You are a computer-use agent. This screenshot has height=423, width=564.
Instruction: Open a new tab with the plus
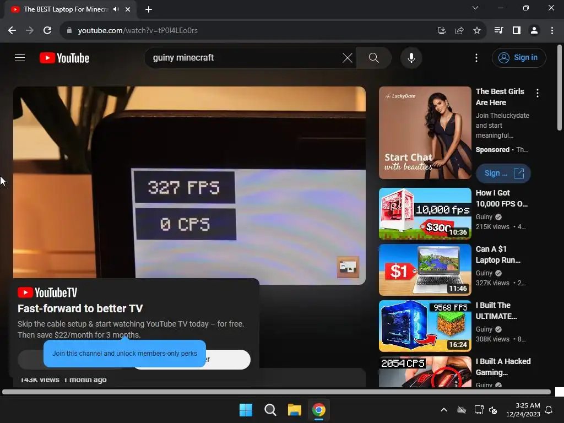tap(149, 9)
